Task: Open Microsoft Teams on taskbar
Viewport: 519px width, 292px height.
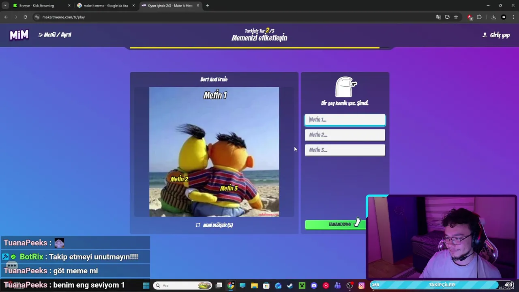Action: coord(337,286)
